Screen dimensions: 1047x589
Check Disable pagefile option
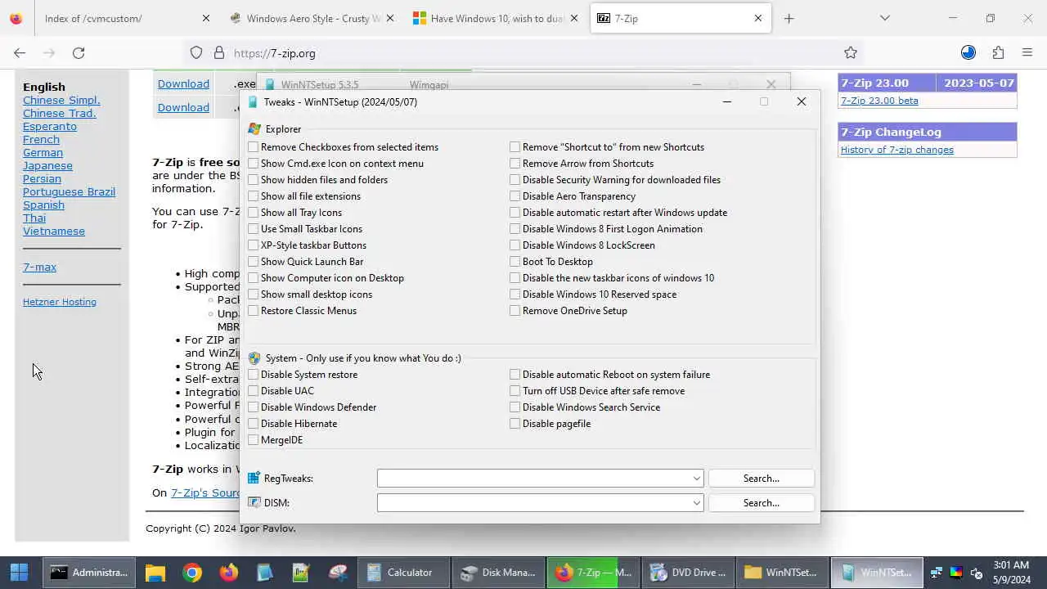515,424
